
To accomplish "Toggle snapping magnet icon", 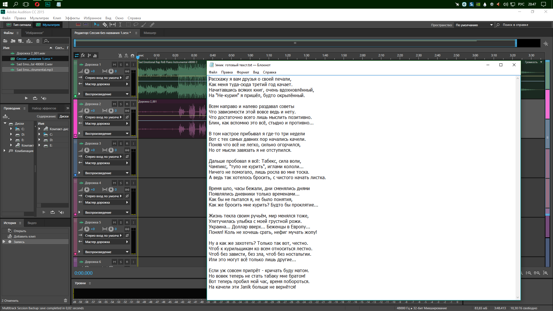I will [x=132, y=55].
